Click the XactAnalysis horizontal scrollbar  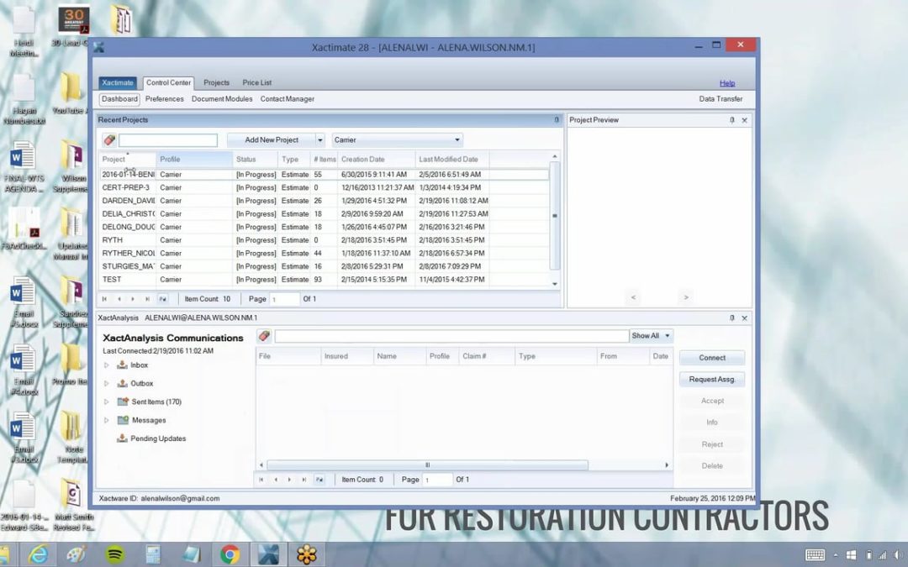(427, 465)
